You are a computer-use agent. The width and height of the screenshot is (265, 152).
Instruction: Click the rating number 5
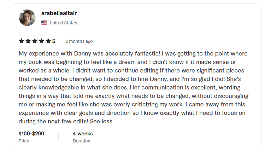tap(54, 41)
